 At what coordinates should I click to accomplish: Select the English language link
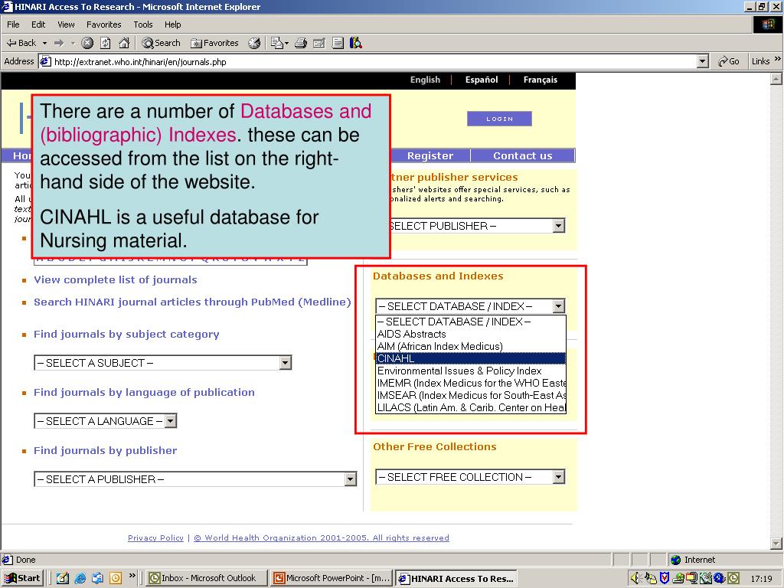[425, 80]
